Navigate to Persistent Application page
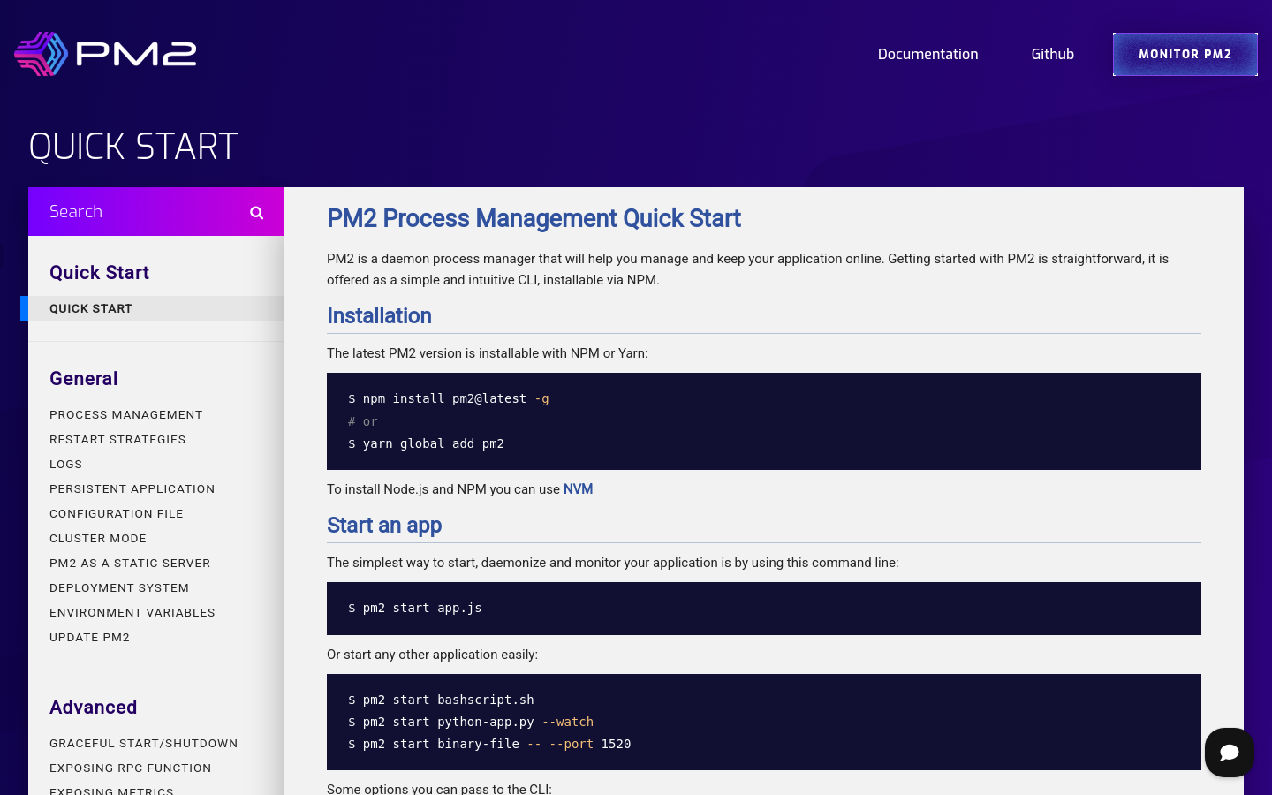This screenshot has height=795, width=1272. point(132,488)
